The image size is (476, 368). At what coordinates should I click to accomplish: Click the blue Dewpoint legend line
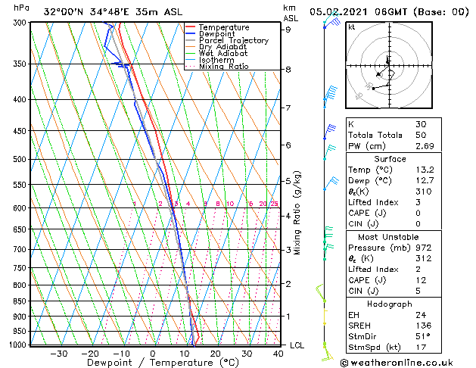coord(190,33)
